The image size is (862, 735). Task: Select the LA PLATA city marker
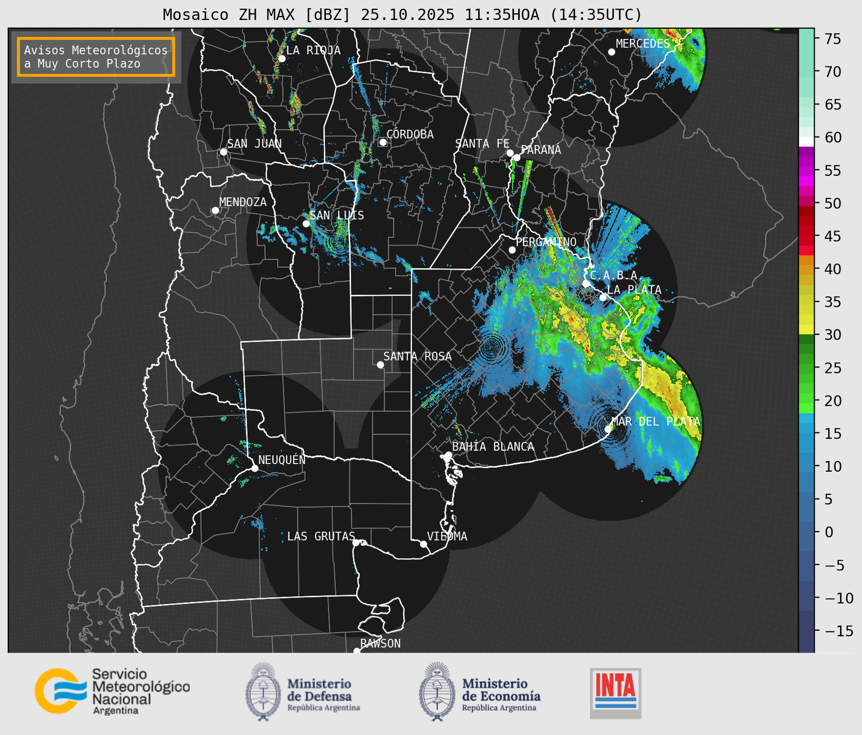click(x=603, y=297)
